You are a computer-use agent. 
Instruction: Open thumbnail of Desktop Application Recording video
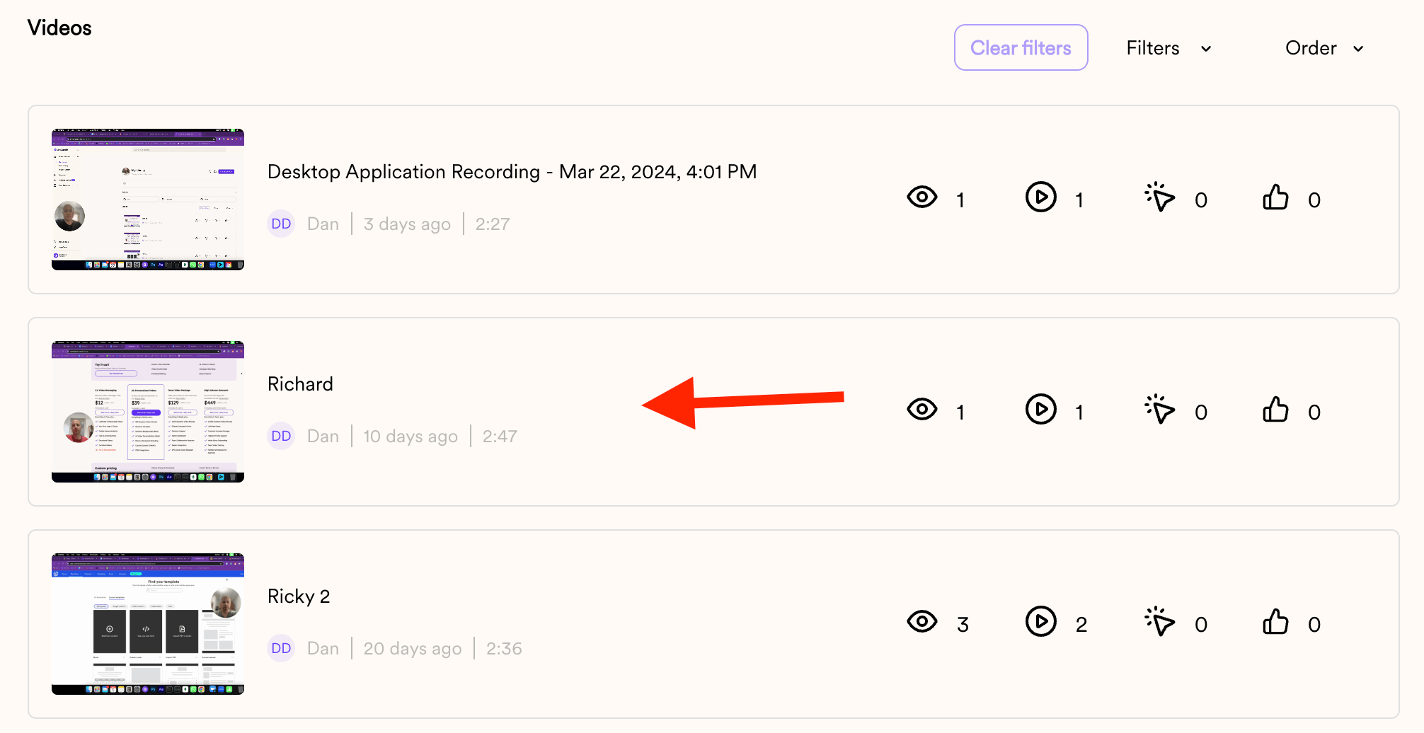tap(148, 200)
